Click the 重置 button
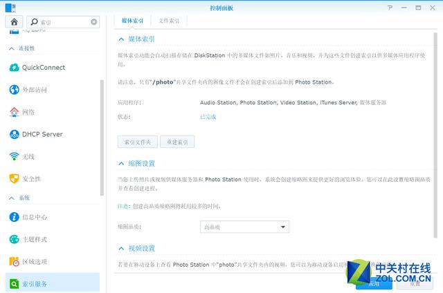This screenshot has width=443, height=293. [x=415, y=284]
